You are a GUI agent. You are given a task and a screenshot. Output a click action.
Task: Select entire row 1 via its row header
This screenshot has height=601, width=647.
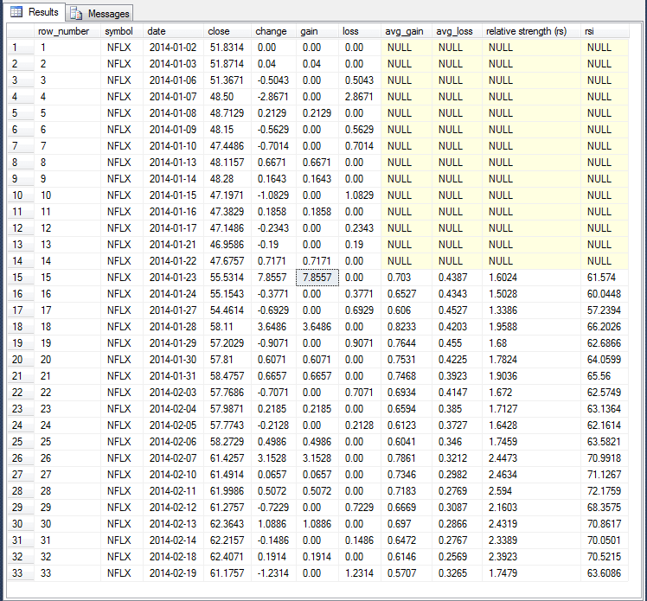click(x=20, y=48)
